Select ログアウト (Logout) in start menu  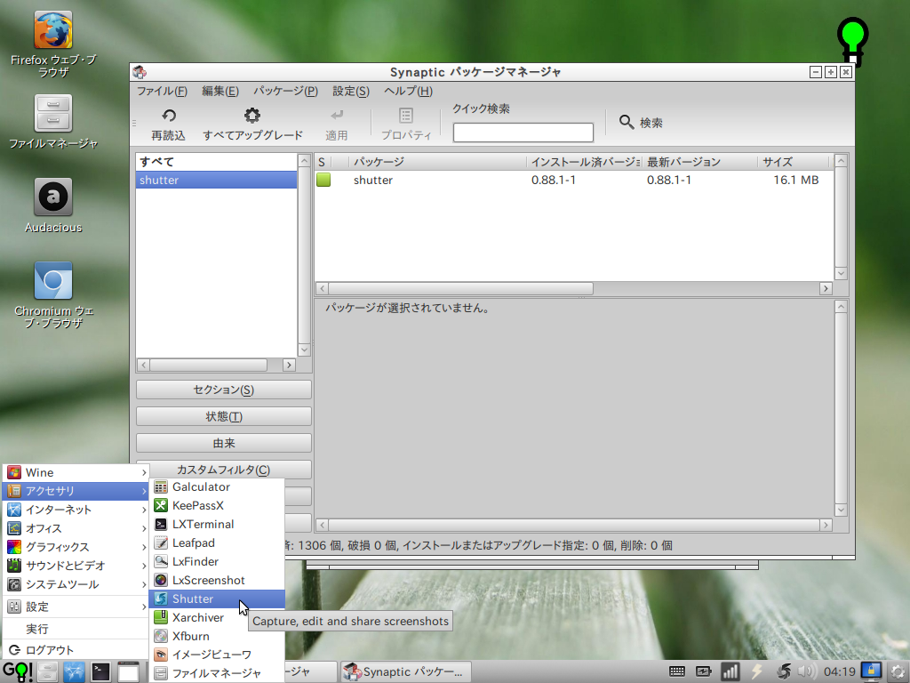76,650
